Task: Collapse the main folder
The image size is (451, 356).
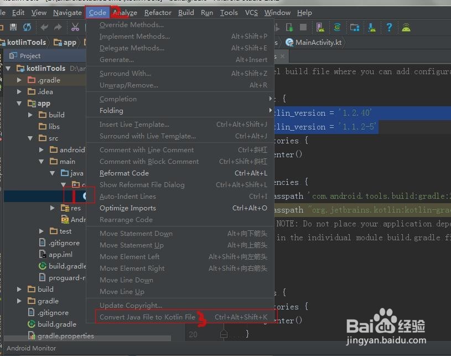Action: [x=42, y=162]
